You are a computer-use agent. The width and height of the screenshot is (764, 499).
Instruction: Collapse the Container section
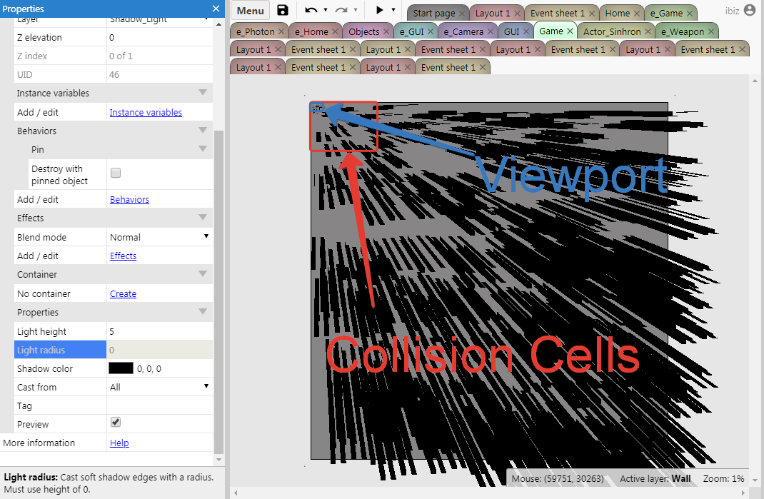point(203,274)
